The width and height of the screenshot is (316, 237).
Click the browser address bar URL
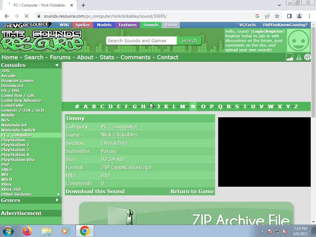pyautogui.click(x=105, y=16)
